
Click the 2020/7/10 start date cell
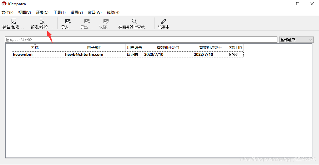tap(154, 54)
